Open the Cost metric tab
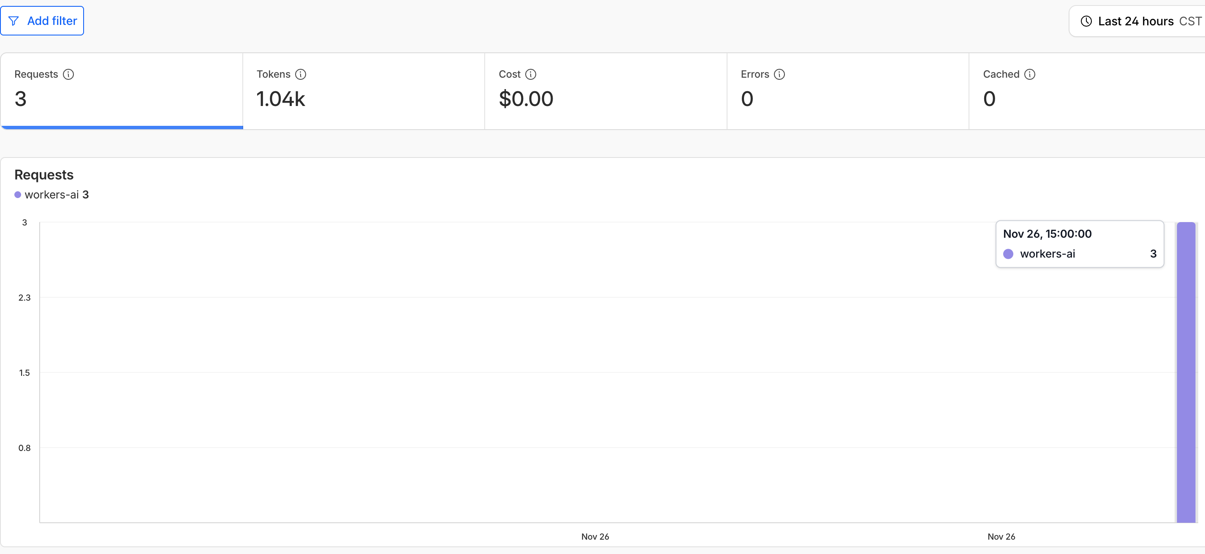This screenshot has width=1205, height=554. 605,91
